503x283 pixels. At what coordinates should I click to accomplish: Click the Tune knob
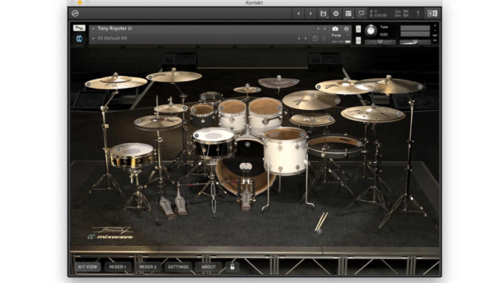click(371, 31)
